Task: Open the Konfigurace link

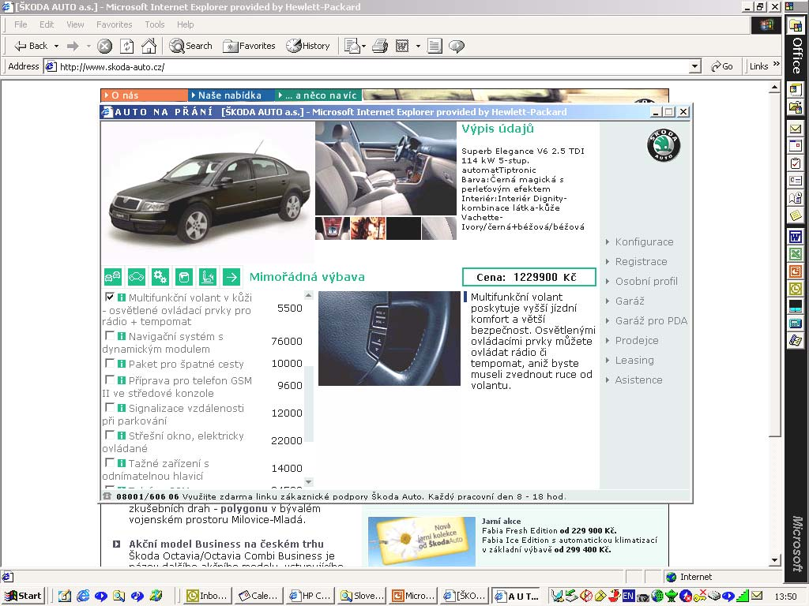Action: (x=644, y=241)
